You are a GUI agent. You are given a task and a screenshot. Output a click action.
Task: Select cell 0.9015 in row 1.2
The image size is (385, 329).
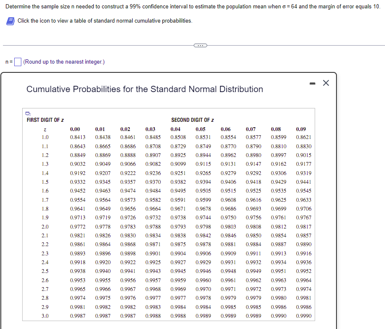click(x=304, y=155)
